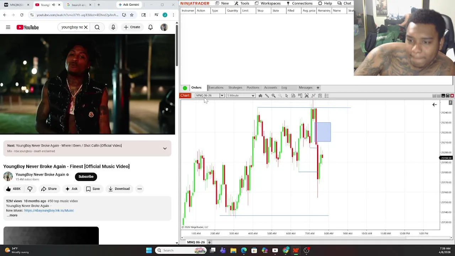The width and height of the screenshot is (455, 256).
Task: Open Chrome three-dot menu
Action: (173, 15)
